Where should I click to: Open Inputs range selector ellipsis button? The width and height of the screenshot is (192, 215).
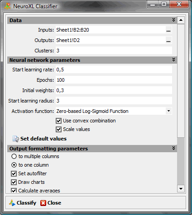click(168, 30)
